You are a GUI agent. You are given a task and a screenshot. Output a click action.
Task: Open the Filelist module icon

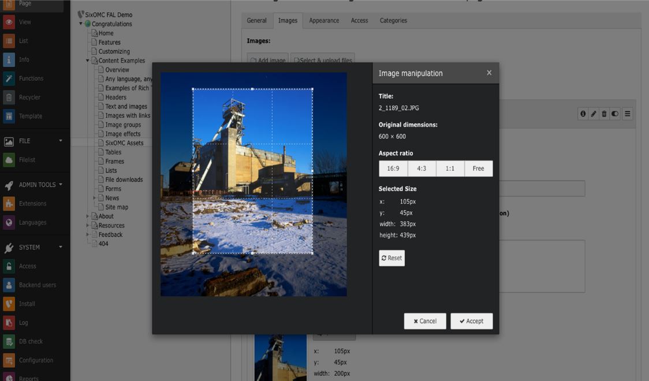coord(9,160)
